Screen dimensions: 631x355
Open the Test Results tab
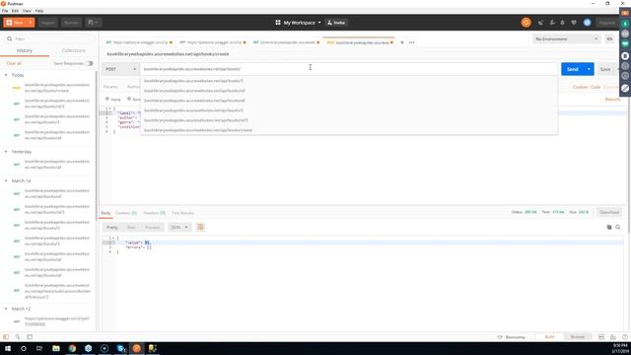(x=182, y=213)
